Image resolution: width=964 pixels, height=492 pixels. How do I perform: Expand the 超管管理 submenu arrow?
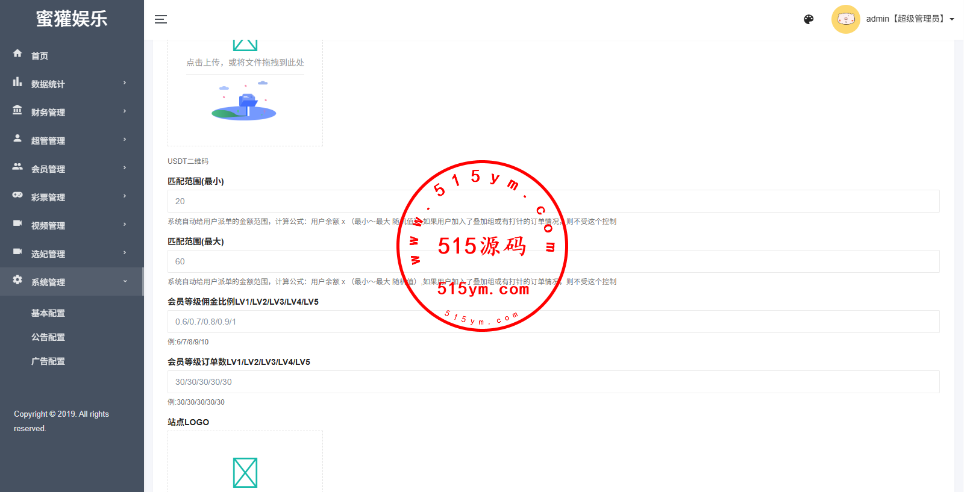pos(125,140)
